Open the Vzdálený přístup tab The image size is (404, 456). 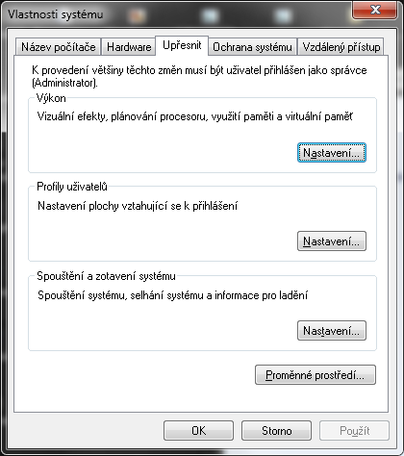[x=341, y=47]
